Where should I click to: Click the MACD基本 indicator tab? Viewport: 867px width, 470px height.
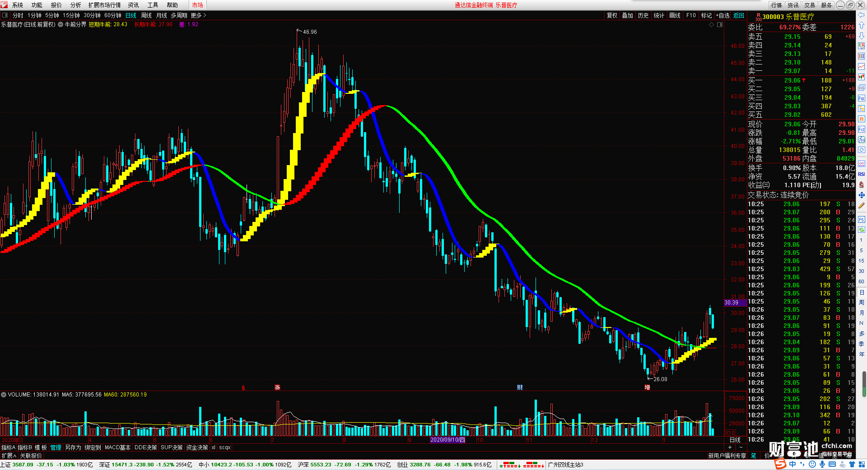117,447
